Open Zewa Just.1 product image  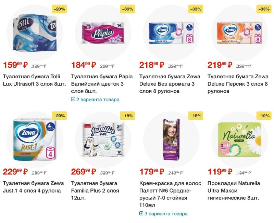pyautogui.click(x=35, y=140)
